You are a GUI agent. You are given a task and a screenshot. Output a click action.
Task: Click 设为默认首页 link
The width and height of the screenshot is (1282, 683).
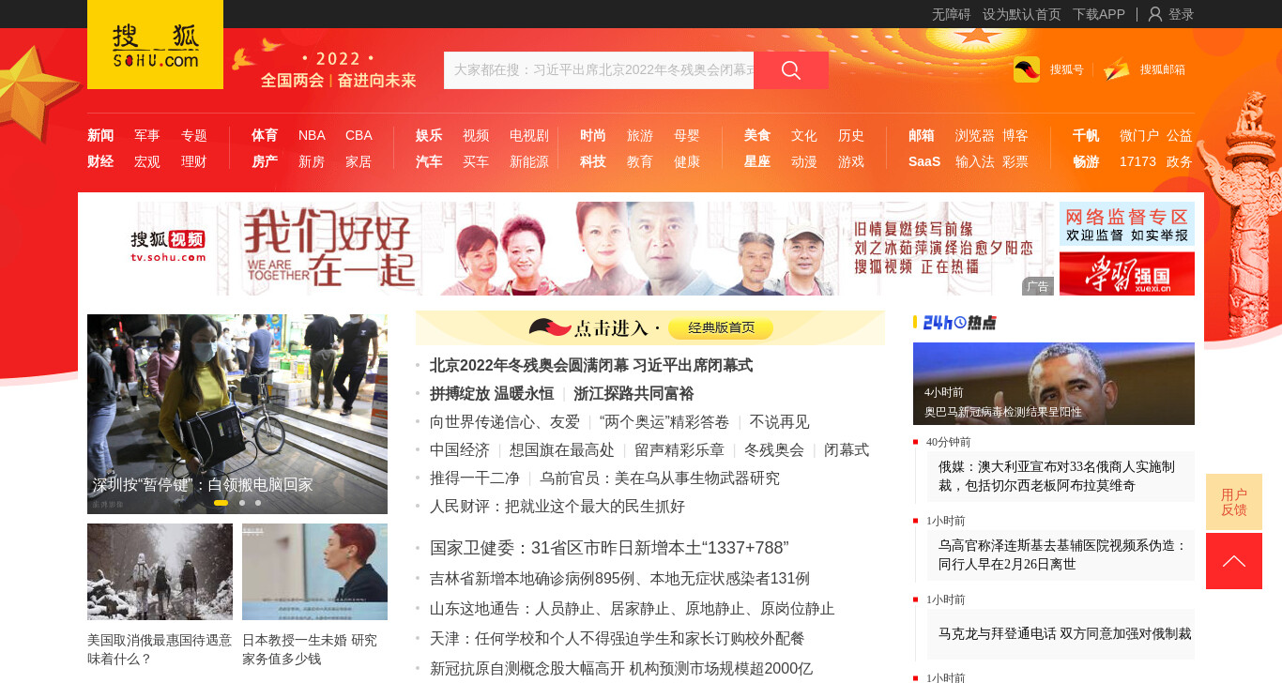point(1022,14)
